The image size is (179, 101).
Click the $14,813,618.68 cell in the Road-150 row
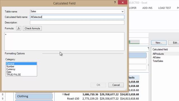(x=129, y=98)
